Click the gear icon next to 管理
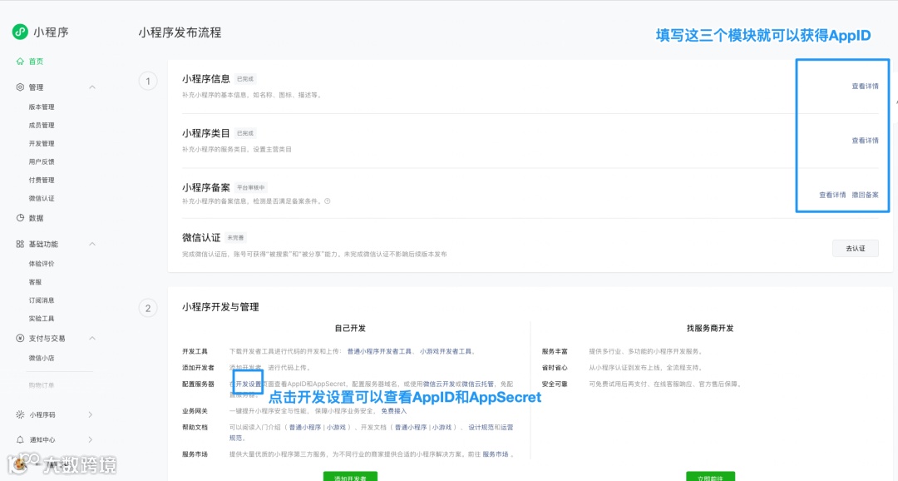 click(x=20, y=87)
